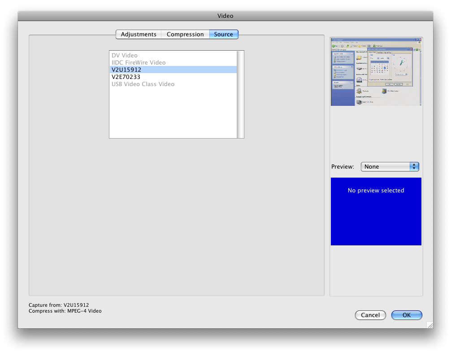Click the Capture from V2U15912 status text
Image resolution: width=451 pixels, height=353 pixels.
(59, 305)
